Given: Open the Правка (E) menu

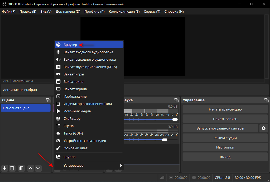Looking at the screenshot, I should tap(28, 12).
